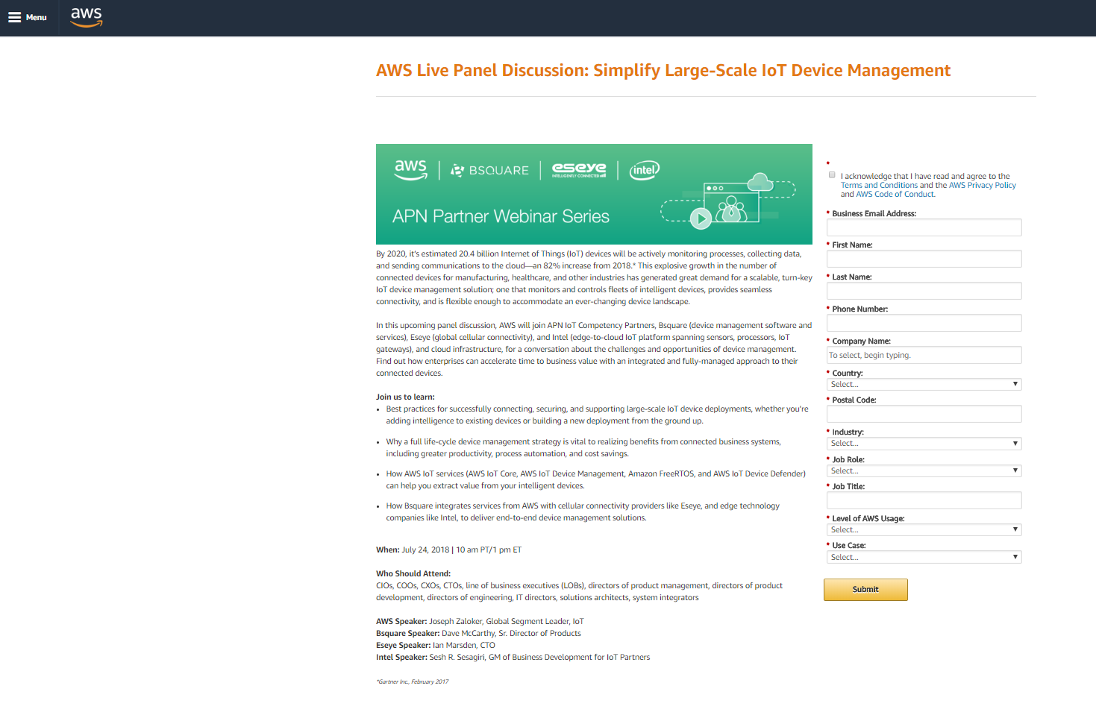Click the 'When:' date line text
Viewport: 1096px width, 721px height.
tap(448, 550)
